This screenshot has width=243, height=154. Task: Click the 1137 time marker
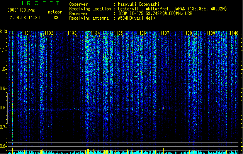coord(165,33)
